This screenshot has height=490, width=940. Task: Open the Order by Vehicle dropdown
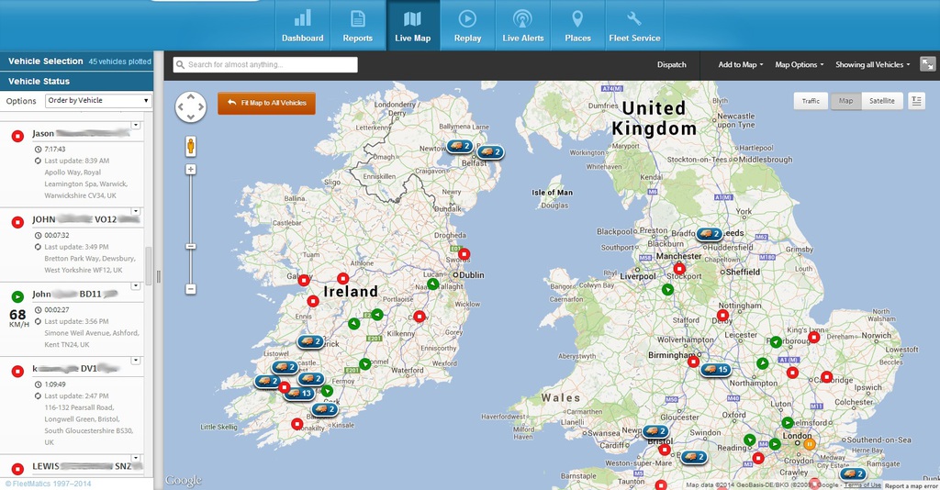(x=97, y=101)
